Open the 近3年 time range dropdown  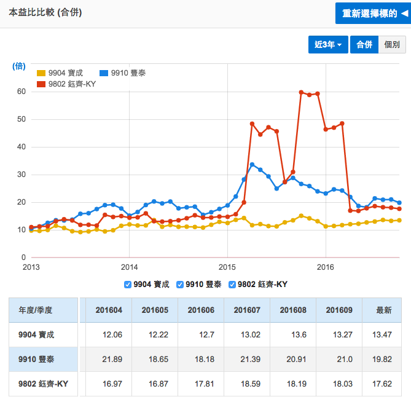click(x=328, y=45)
